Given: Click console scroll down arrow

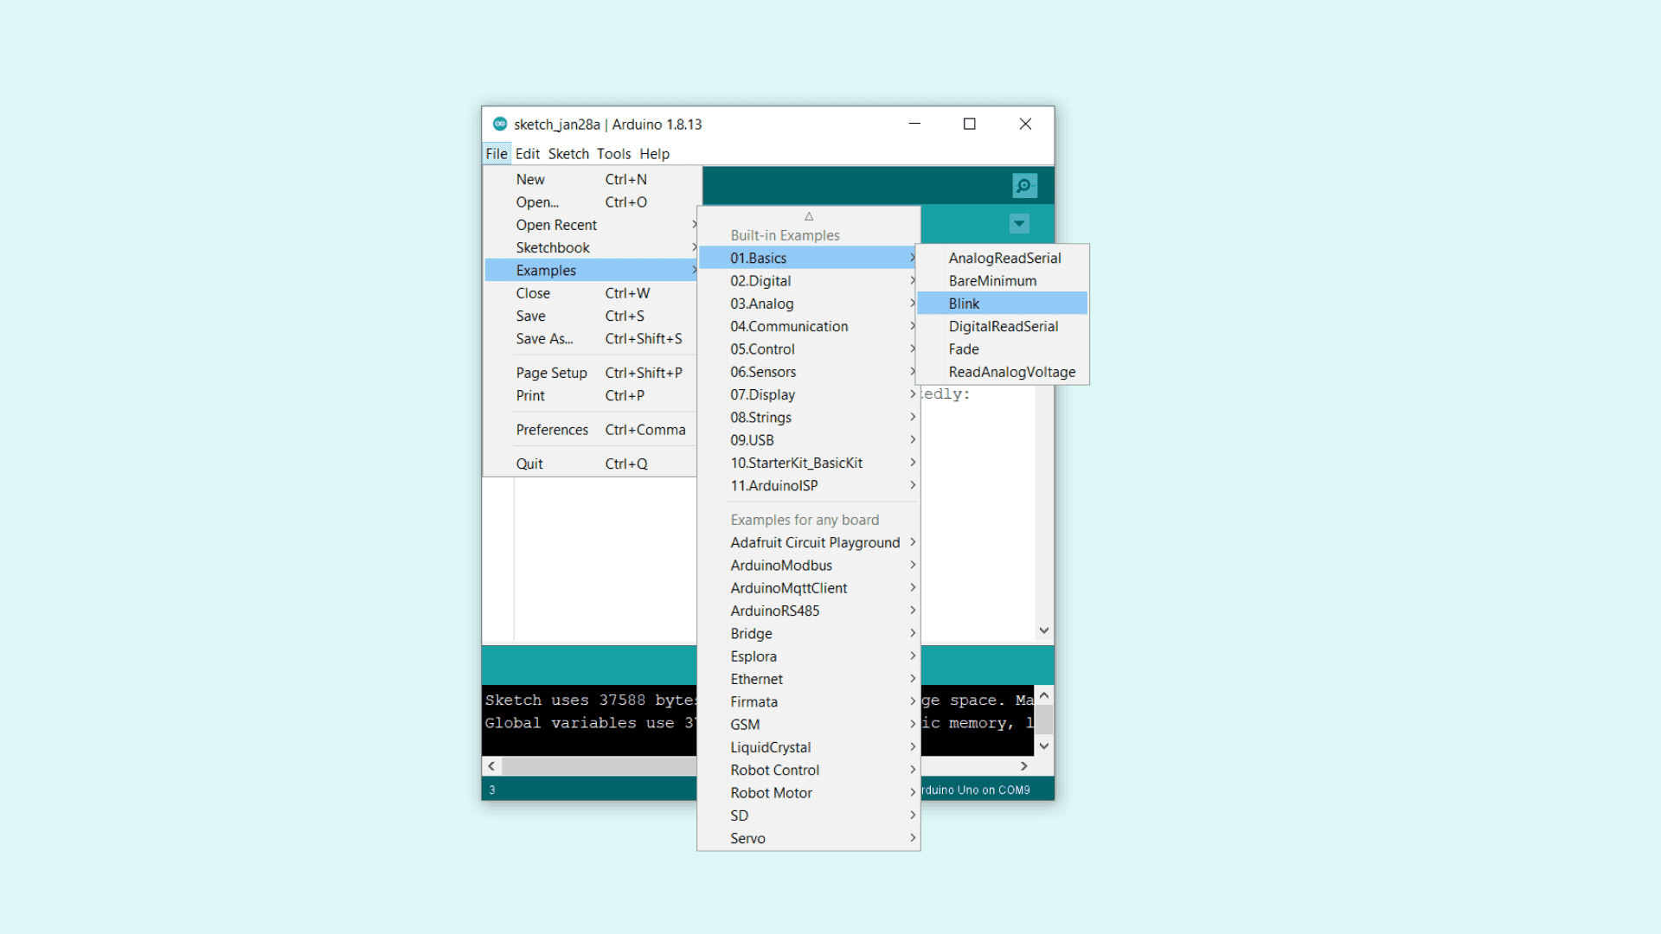Looking at the screenshot, I should click(x=1044, y=745).
